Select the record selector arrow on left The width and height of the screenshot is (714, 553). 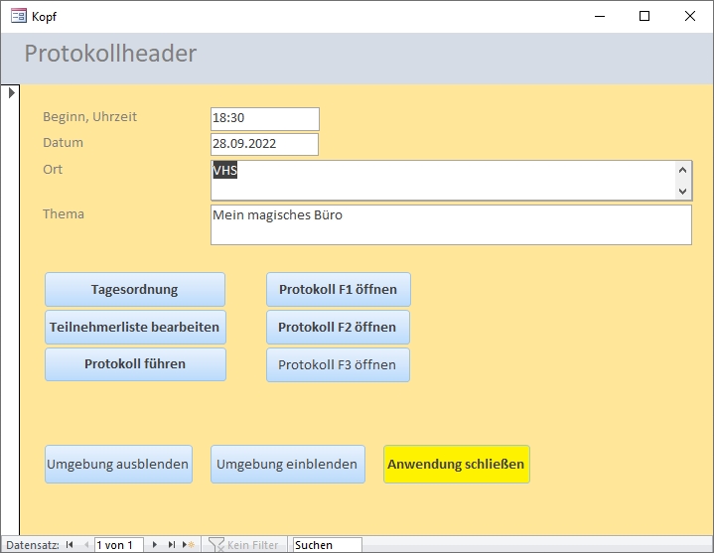[11, 92]
